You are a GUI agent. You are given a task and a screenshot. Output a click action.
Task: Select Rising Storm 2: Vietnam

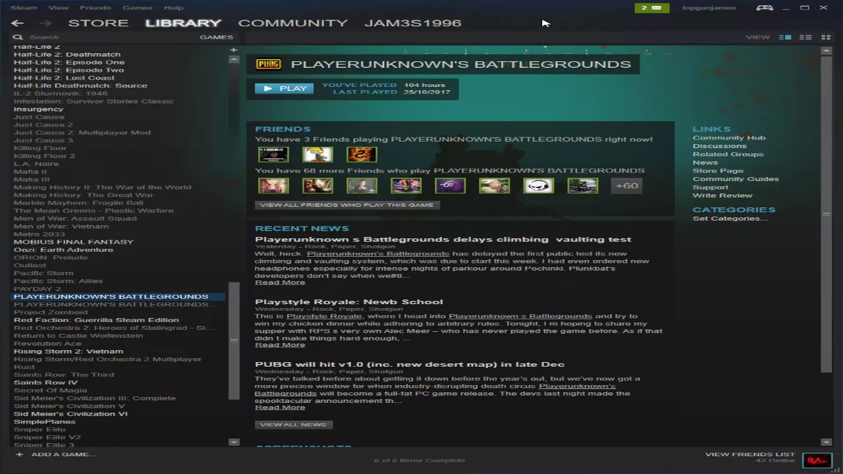68,352
